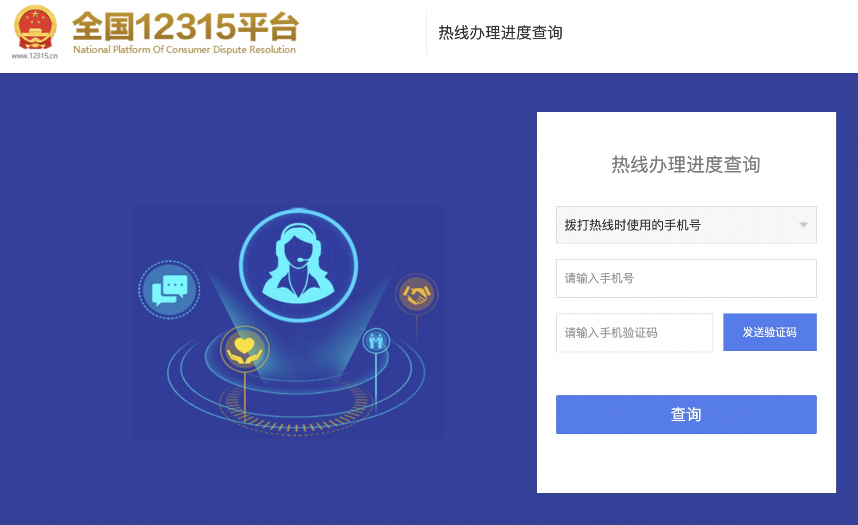Screen dimensions: 858x525
Task: Click the 热线办理进度查询 header title
Action: (500, 33)
